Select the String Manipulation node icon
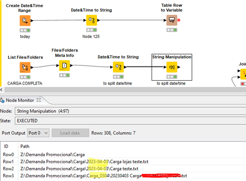This screenshot has width=246, height=181. 172,67
